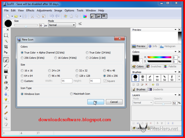Screen dimensions: 185x138
Task: Select the Eraser tool
Action: pos(6,88)
